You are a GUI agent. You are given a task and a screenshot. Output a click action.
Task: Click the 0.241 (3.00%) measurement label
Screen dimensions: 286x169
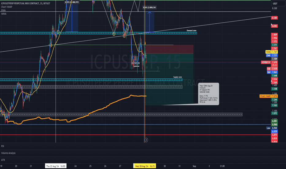tap(149, 7)
